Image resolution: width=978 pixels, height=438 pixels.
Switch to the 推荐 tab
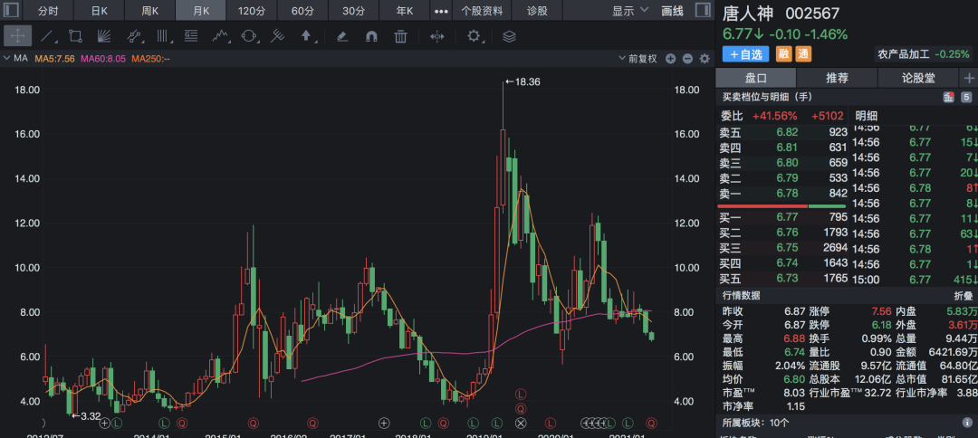tap(837, 78)
